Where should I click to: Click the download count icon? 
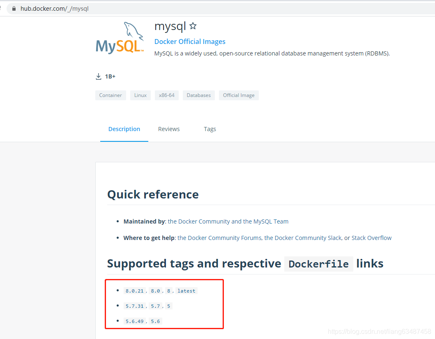pyautogui.click(x=99, y=76)
